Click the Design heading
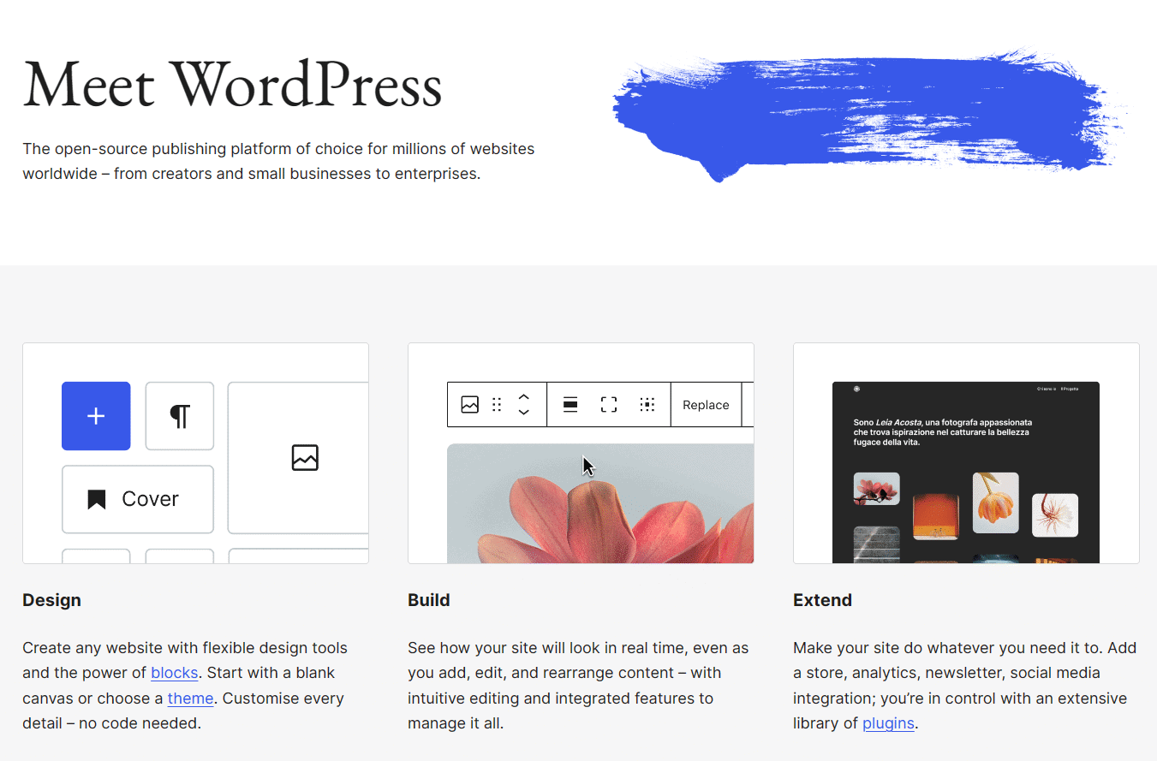Screen dimensions: 1157x761 tap(51, 600)
